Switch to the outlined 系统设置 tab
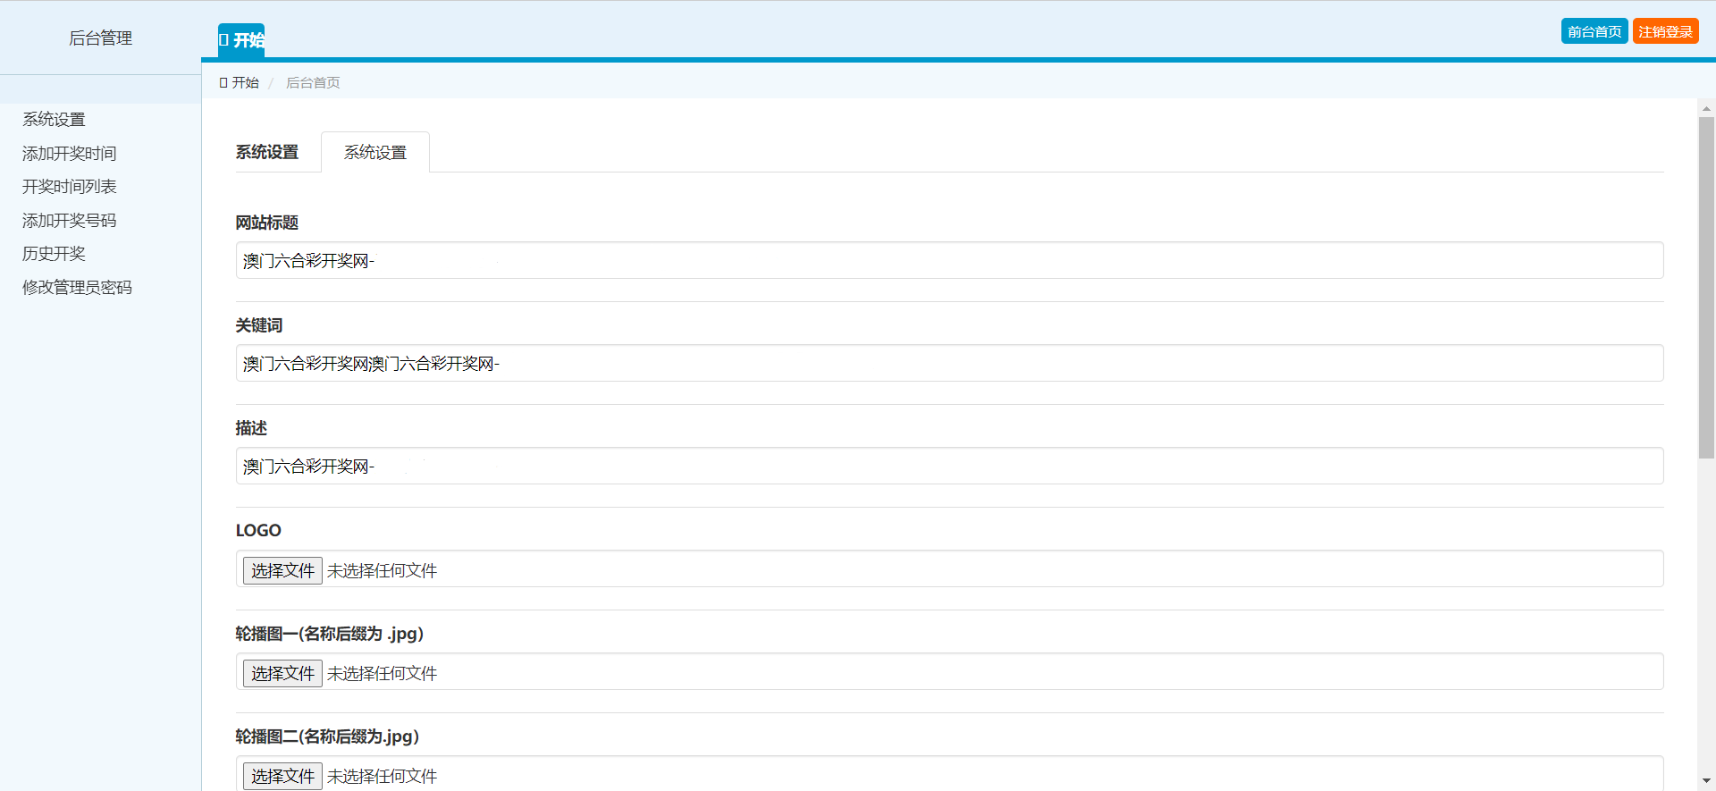The height and width of the screenshot is (791, 1716). [375, 153]
